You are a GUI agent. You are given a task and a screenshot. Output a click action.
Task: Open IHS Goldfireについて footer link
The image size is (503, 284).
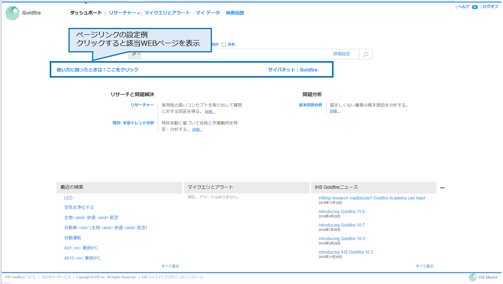[x=21, y=277]
